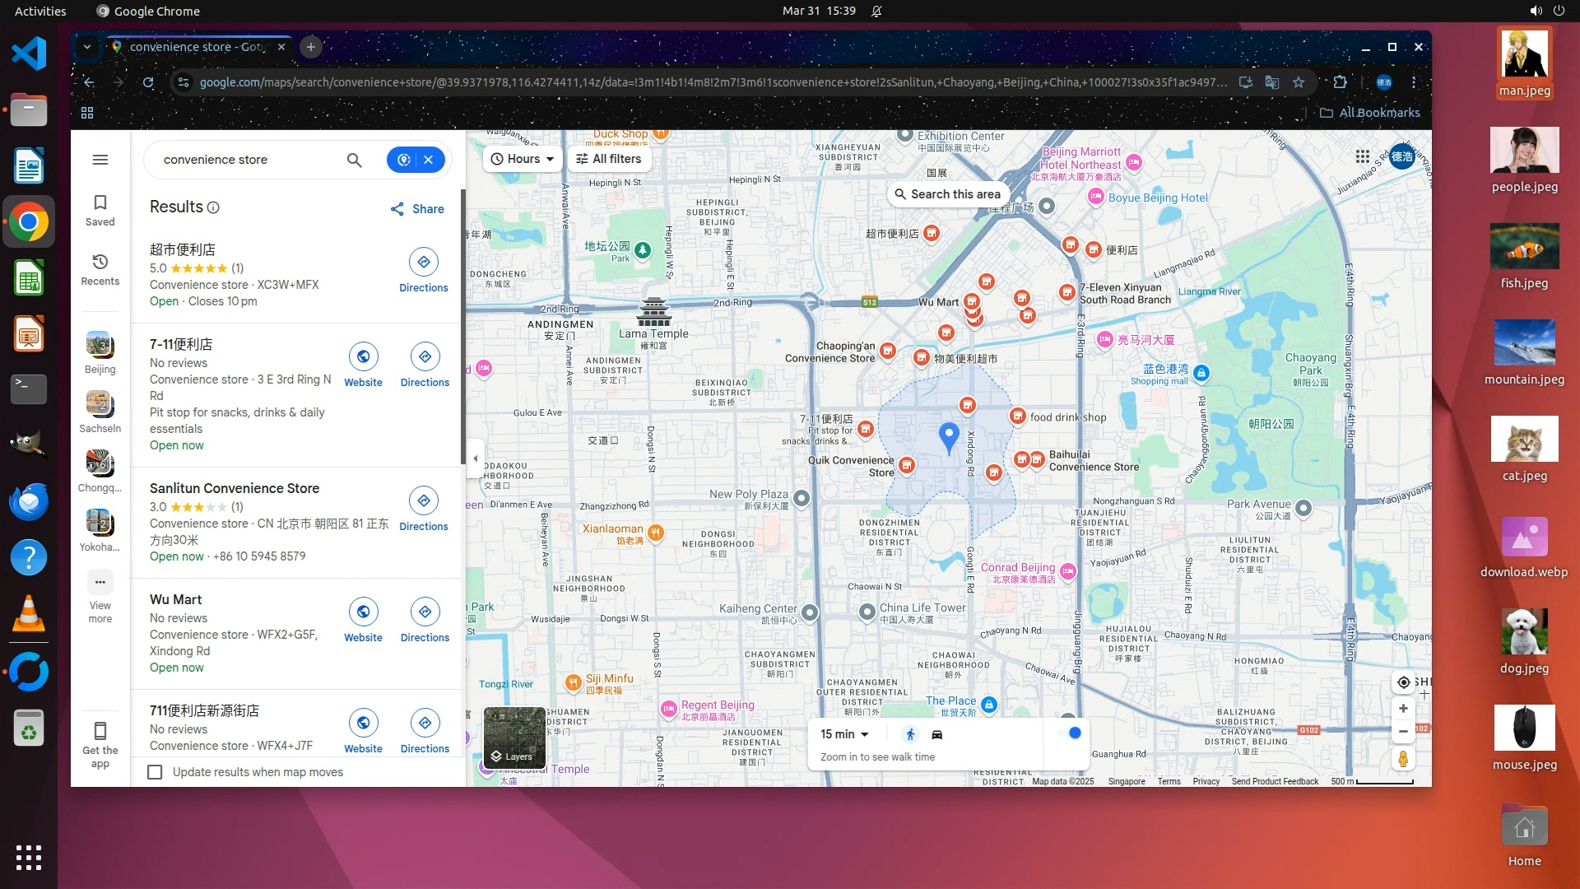Select walking travel mode
Viewport: 1580px width, 889px height.
tap(910, 734)
